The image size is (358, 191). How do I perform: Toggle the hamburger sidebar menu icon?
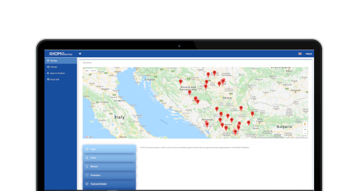80,53
